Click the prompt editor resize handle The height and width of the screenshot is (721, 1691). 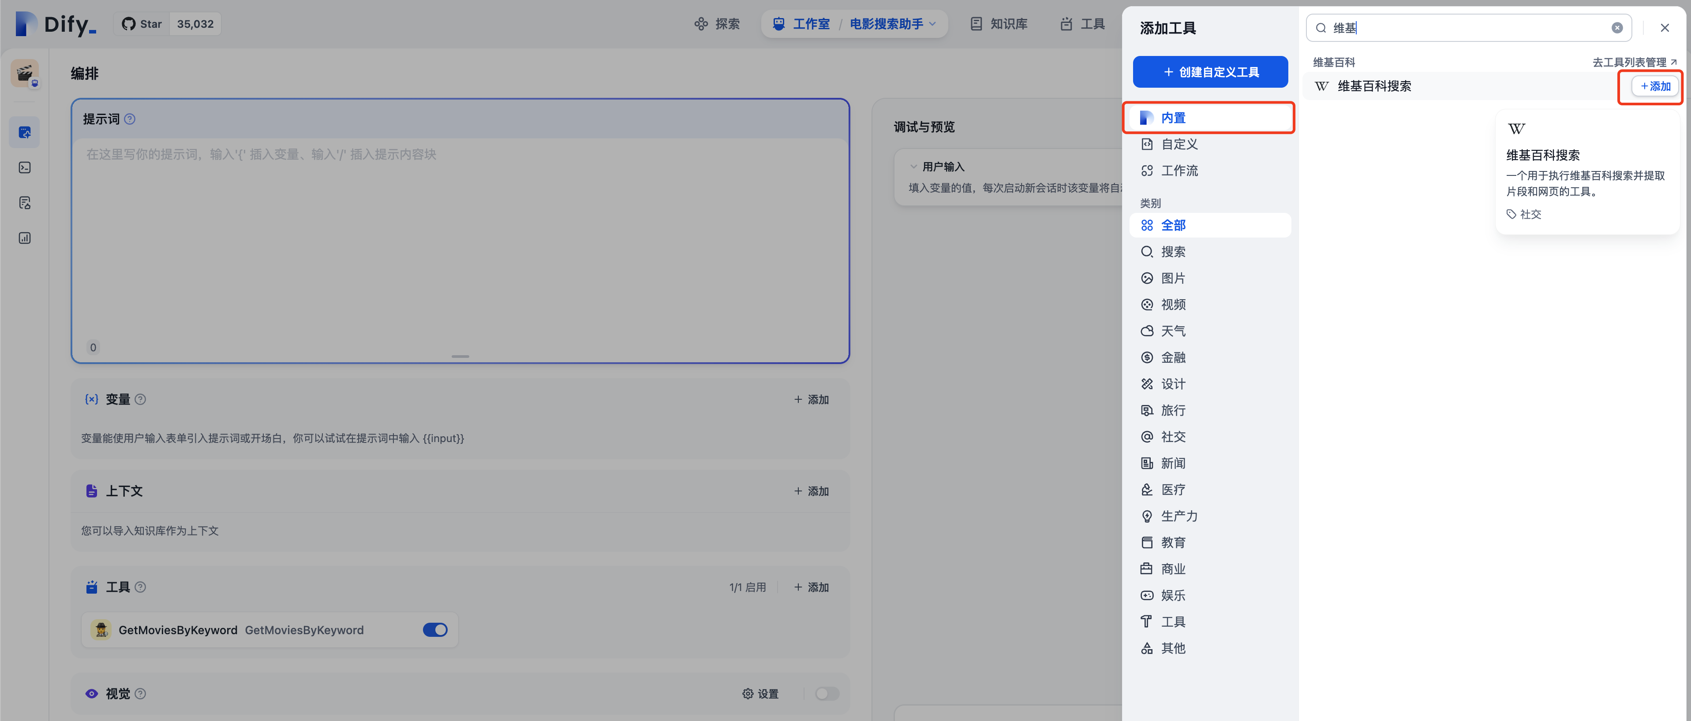pyautogui.click(x=460, y=356)
